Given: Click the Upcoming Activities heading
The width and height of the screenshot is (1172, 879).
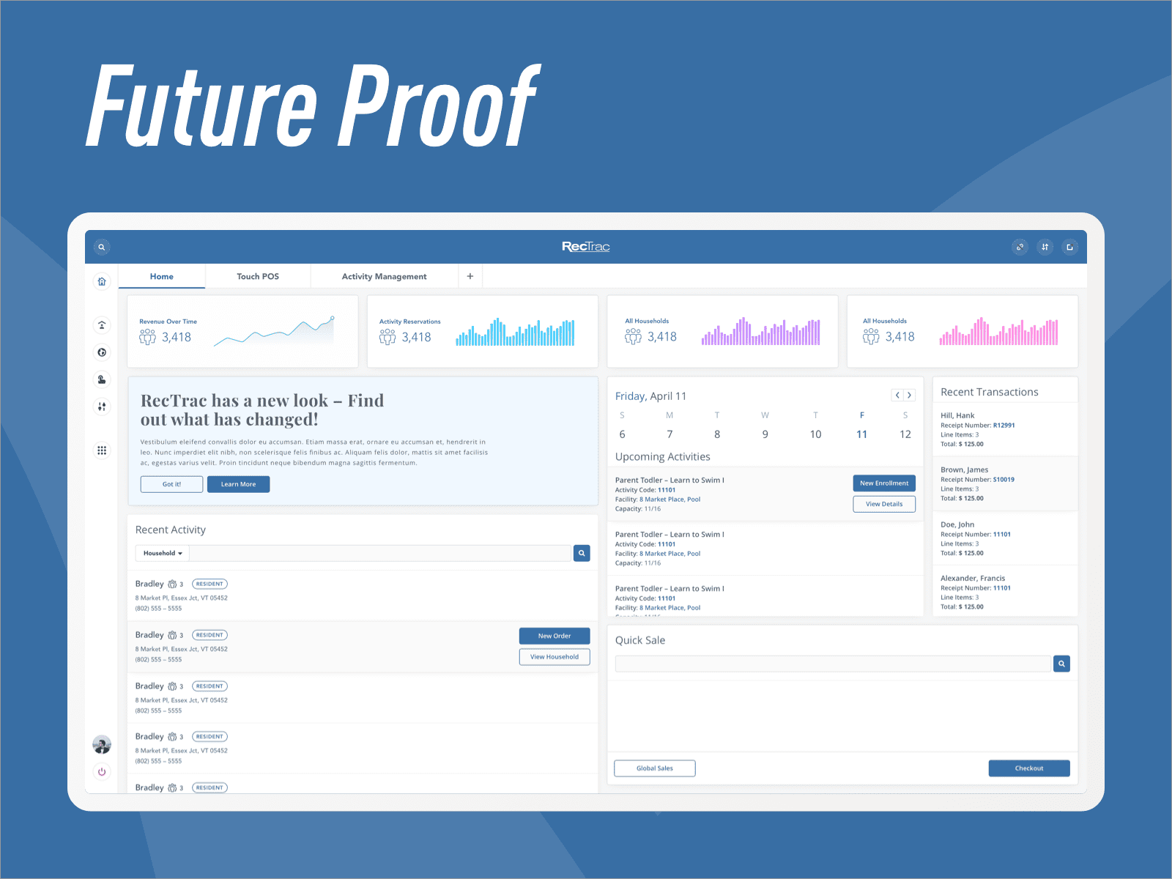Looking at the screenshot, I should pos(663,456).
